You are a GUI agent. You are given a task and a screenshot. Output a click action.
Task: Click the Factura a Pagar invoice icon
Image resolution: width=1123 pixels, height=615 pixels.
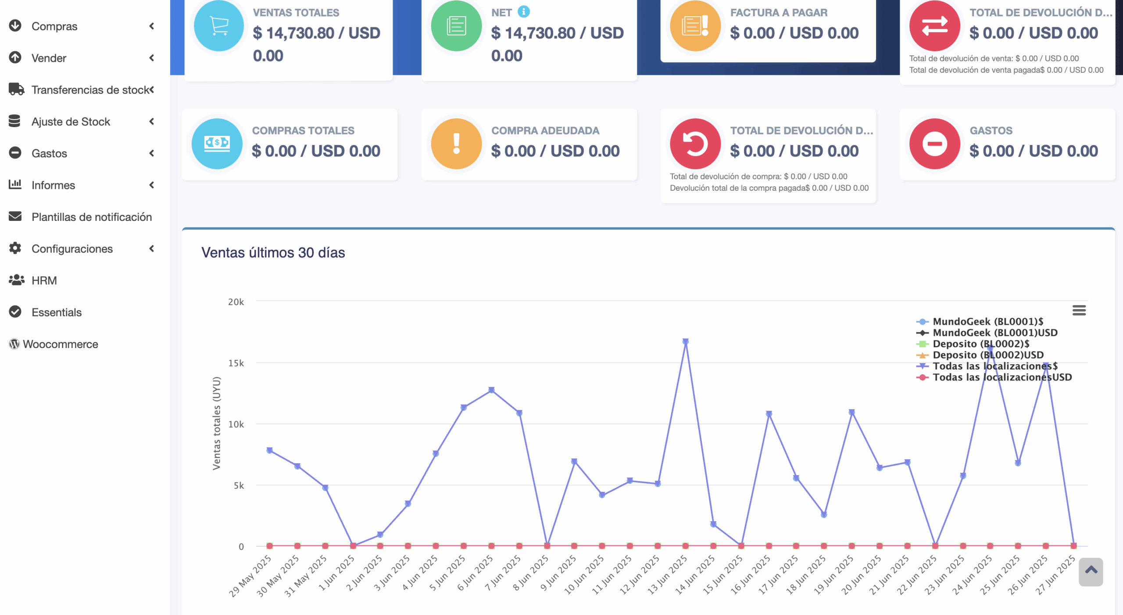(x=695, y=26)
